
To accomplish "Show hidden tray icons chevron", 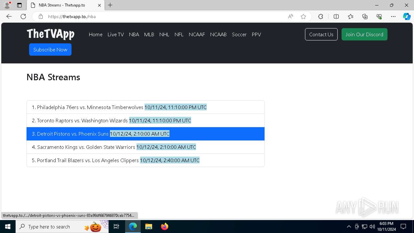I will click(349, 227).
